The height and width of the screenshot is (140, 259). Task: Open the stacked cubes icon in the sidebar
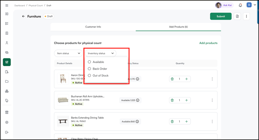click(7, 91)
